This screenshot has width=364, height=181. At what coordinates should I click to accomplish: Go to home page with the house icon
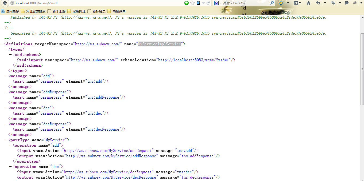tap(308, 3)
